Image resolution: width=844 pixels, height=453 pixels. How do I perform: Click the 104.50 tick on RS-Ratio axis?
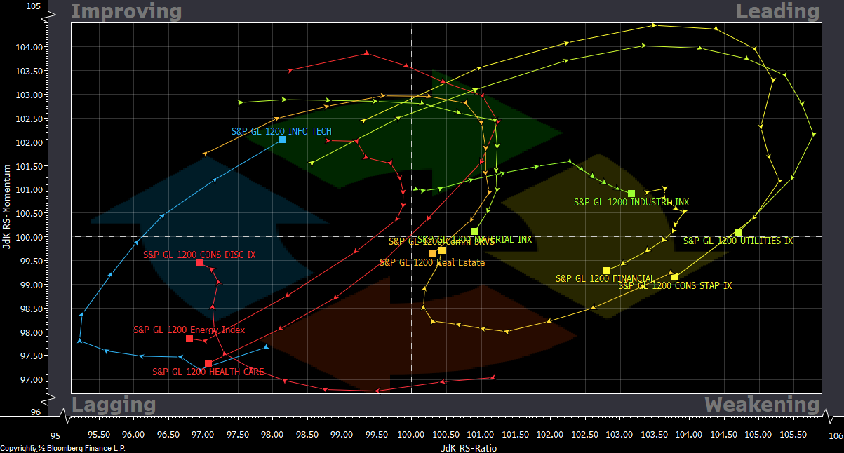(723, 435)
